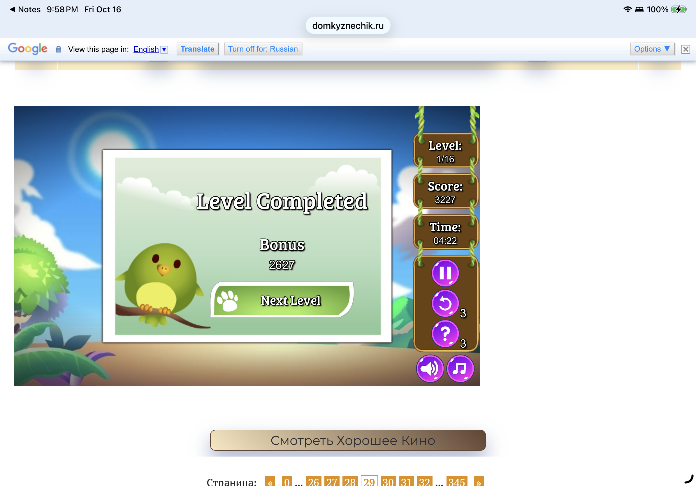
Task: Open page 26 in pagination
Action: click(314, 481)
